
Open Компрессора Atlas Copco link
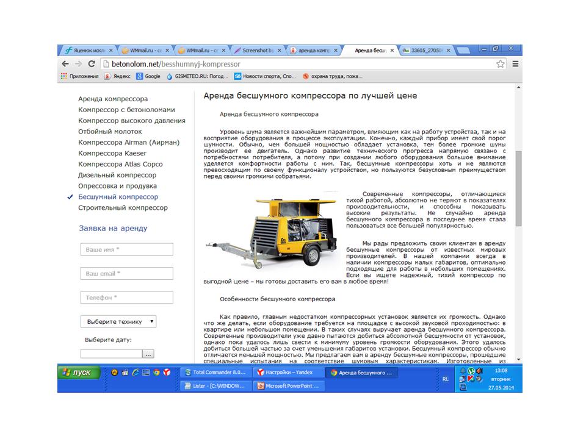[120, 164]
